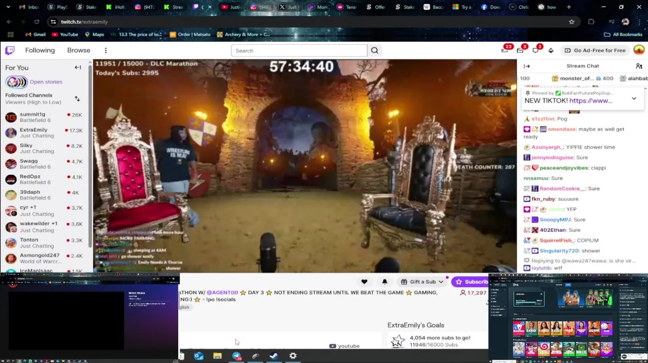Focus the Twitch search field
The height and width of the screenshot is (363, 648).
(x=299, y=50)
